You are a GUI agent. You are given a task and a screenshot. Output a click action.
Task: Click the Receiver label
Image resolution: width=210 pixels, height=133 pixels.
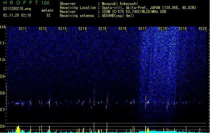click(x=68, y=12)
